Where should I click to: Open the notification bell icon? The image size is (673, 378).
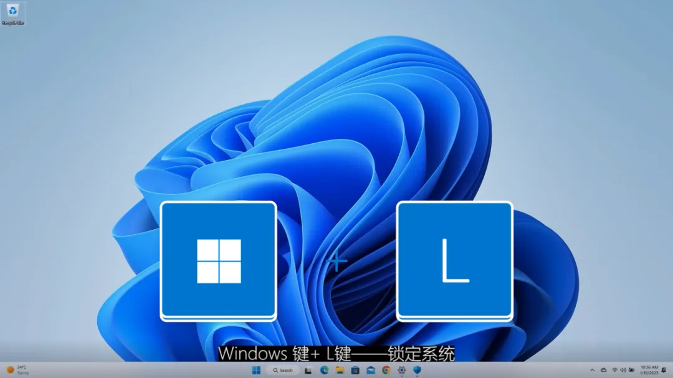(664, 370)
